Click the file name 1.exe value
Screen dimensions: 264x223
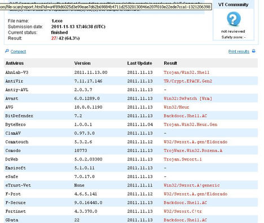click(x=57, y=21)
